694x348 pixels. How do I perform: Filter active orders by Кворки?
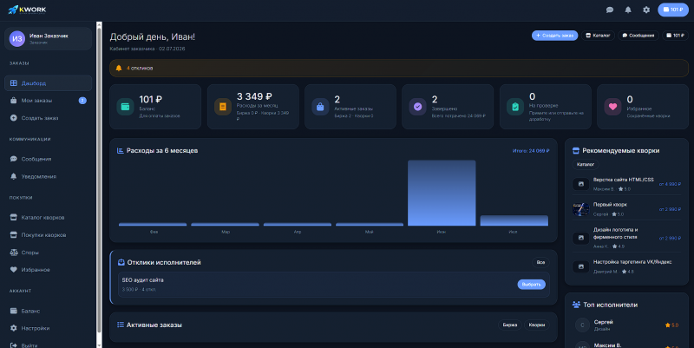(x=536, y=325)
